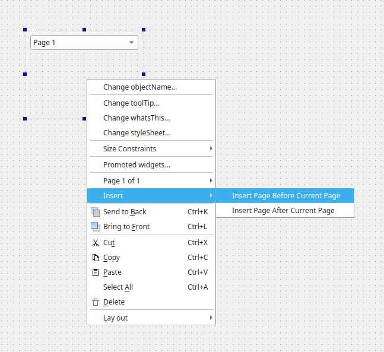Click the Bring to Front icon
The height and width of the screenshot is (352, 384).
[x=96, y=227]
